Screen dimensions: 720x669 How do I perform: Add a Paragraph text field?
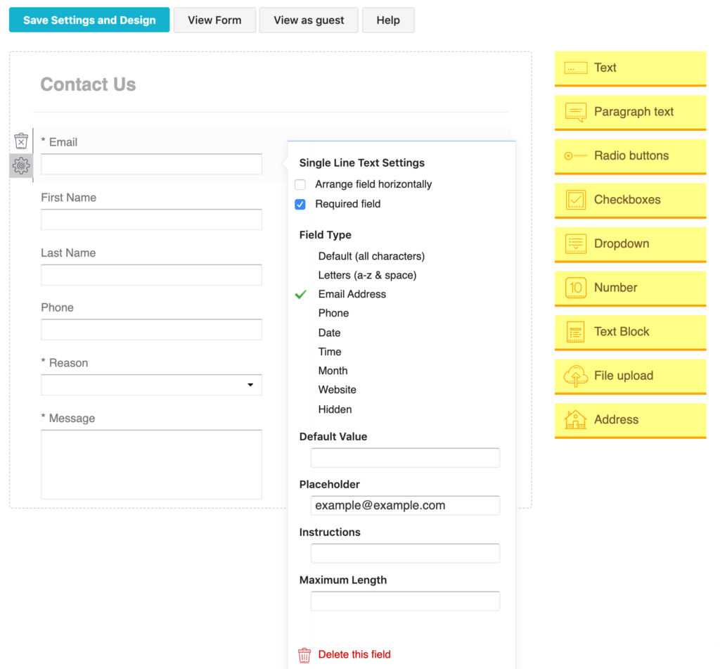630,112
